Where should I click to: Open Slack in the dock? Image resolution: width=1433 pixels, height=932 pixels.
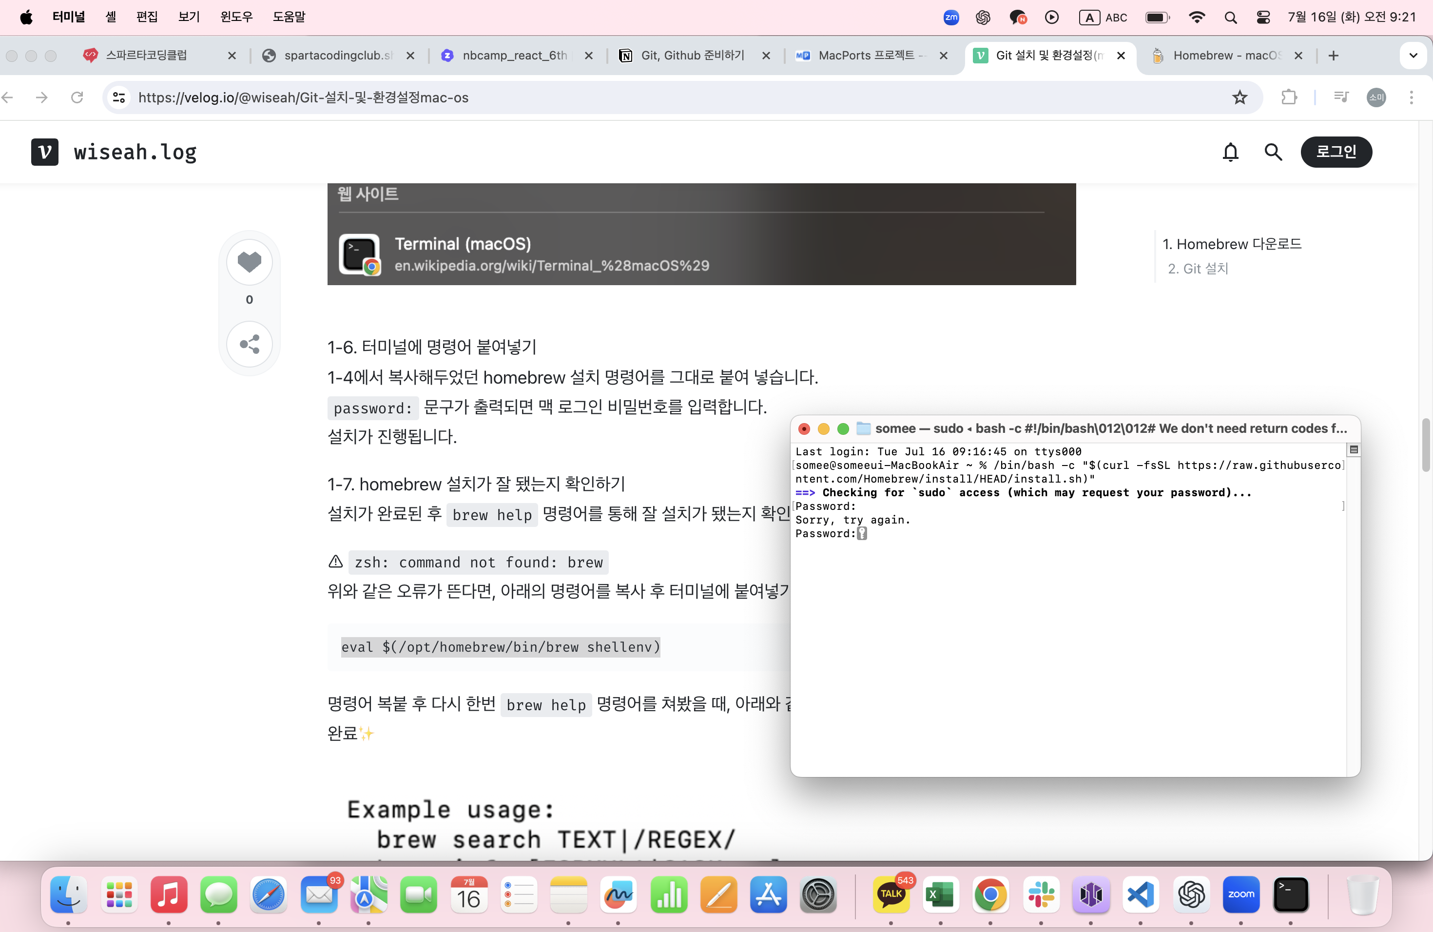tap(1041, 894)
